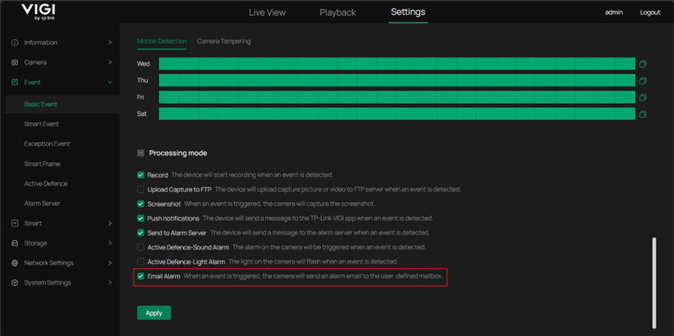Enable Upload Capture to FTP checkbox

pos(141,189)
